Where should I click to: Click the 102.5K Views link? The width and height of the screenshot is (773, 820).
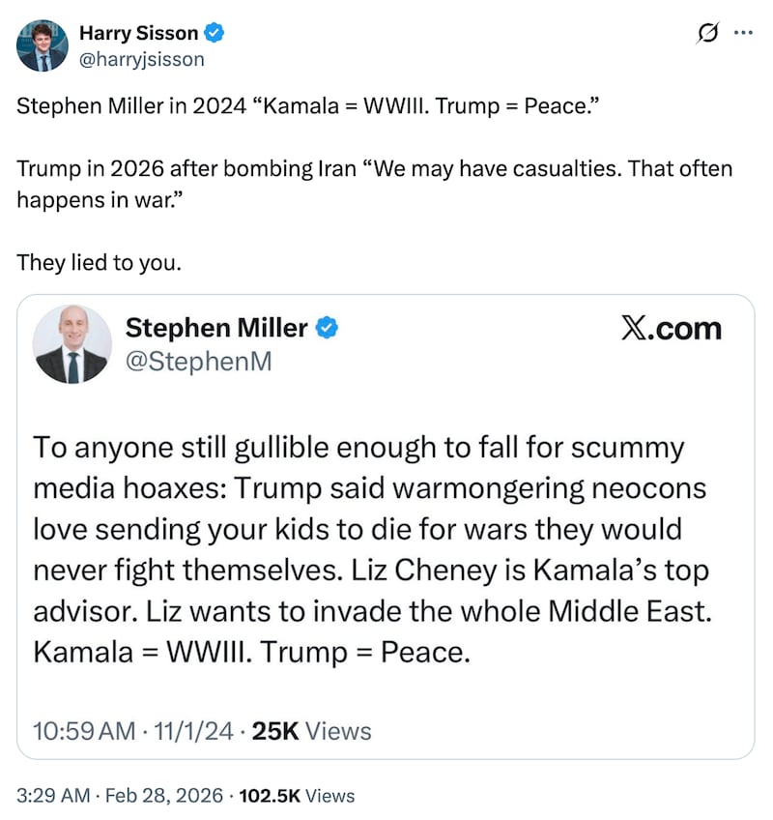coord(294,796)
